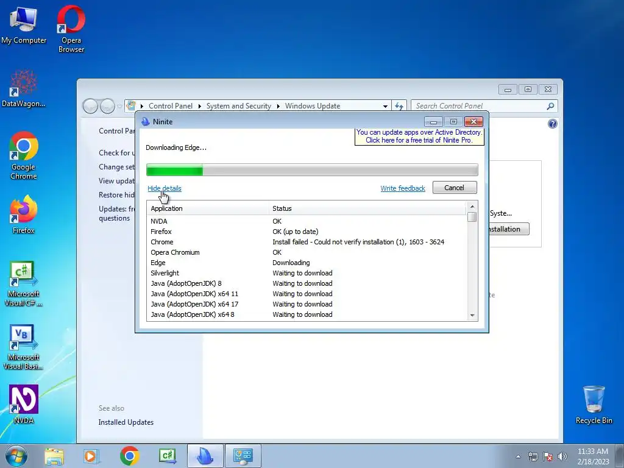Select the Chrome install failed row
Screen dimensions: 624x468
click(x=307, y=242)
